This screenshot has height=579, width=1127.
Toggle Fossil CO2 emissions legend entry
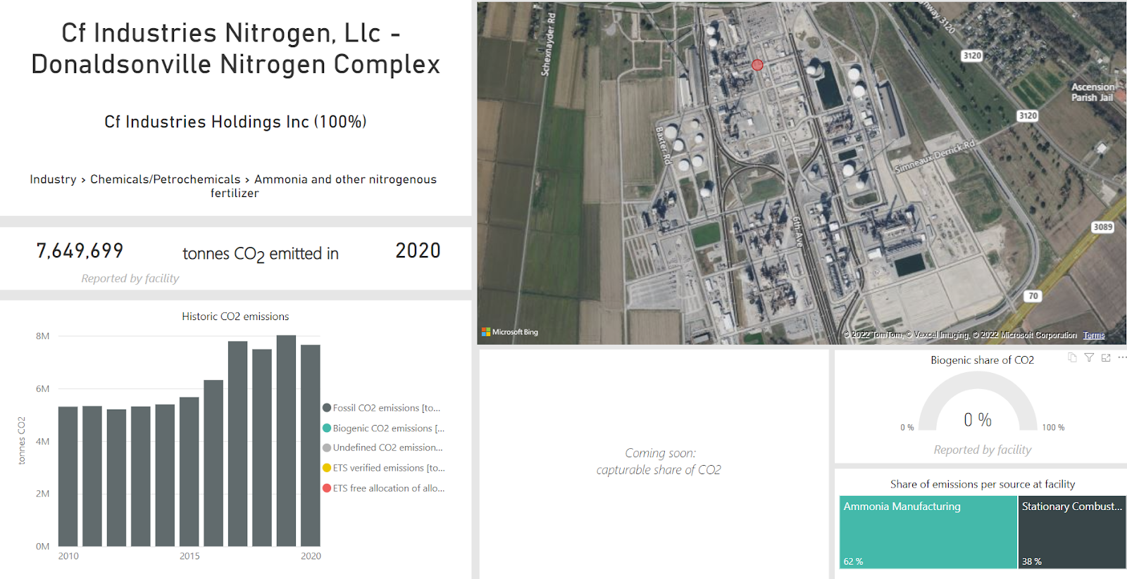[382, 408]
